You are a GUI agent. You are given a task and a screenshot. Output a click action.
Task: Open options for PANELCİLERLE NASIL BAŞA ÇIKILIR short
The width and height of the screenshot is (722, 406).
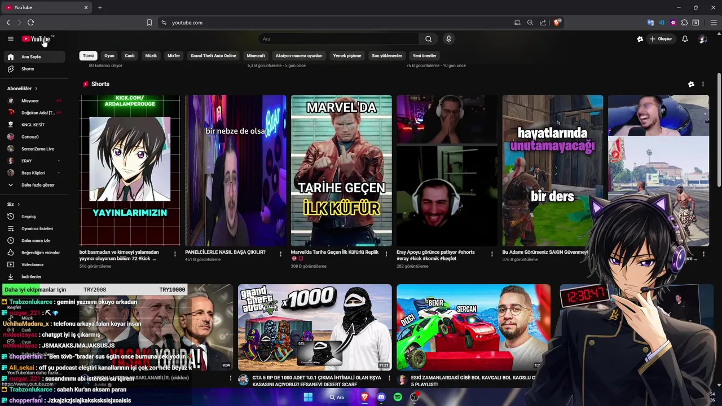pos(280,254)
